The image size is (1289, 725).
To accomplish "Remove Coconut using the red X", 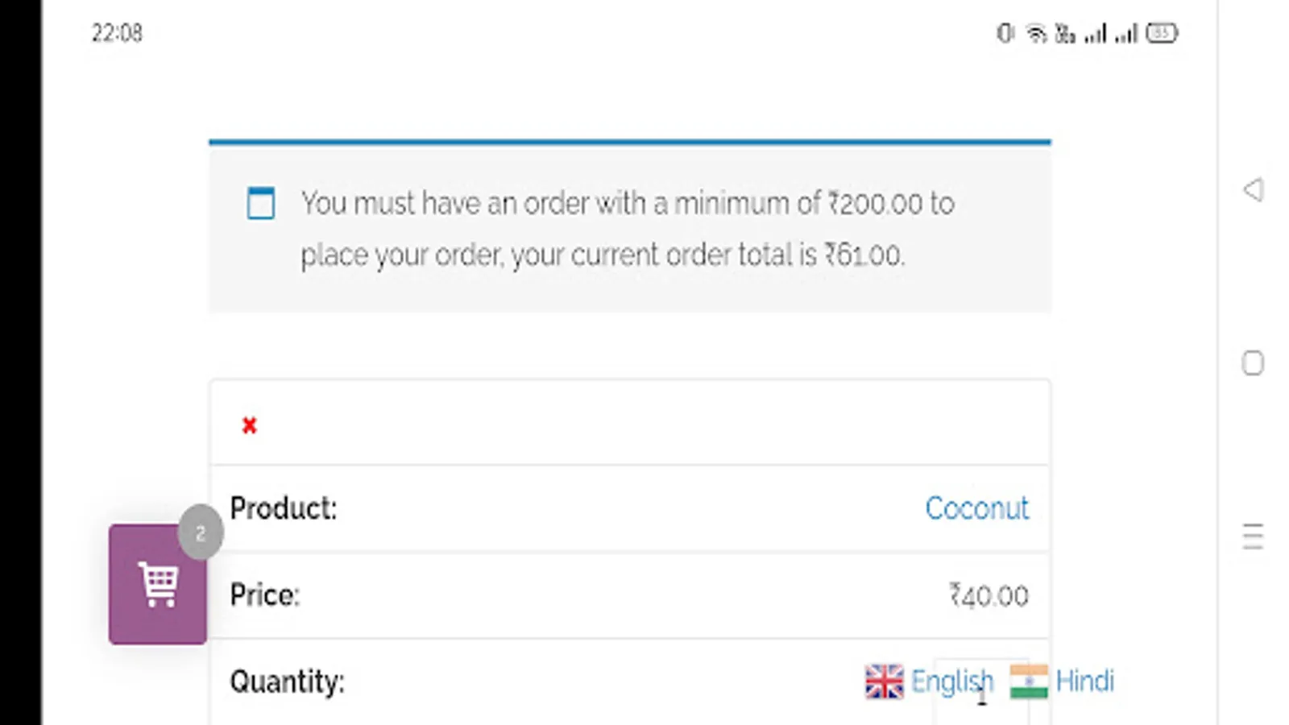I will point(249,425).
